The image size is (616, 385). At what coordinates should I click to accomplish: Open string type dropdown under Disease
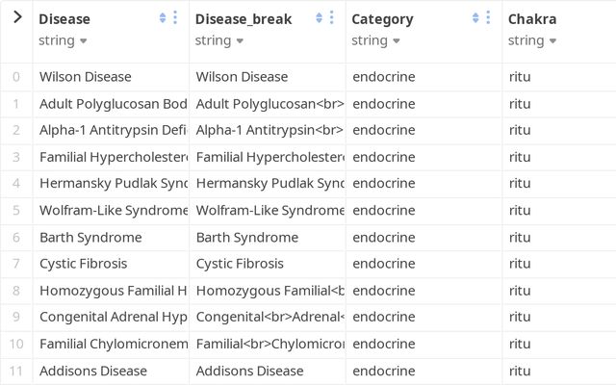(63, 40)
